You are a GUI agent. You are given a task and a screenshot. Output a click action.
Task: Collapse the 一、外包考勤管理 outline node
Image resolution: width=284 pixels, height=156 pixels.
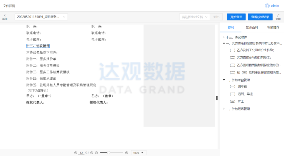[x=224, y=80]
